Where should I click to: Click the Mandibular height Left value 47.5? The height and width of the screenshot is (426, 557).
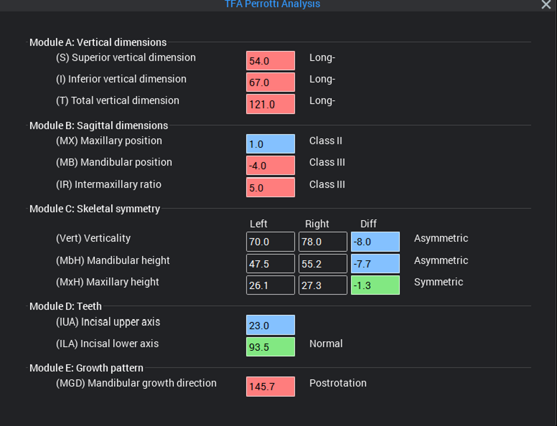pyautogui.click(x=270, y=264)
